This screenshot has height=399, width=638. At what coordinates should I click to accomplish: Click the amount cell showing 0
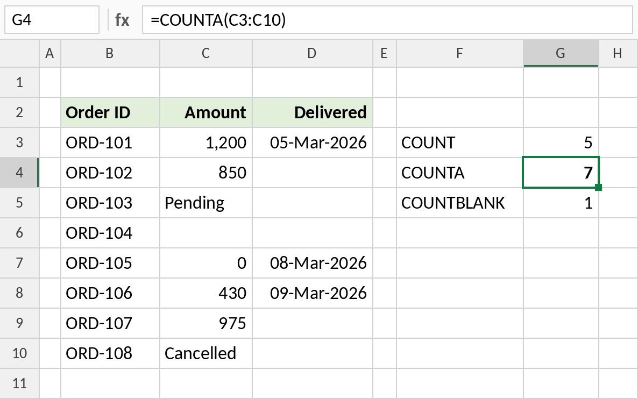pyautogui.click(x=206, y=263)
